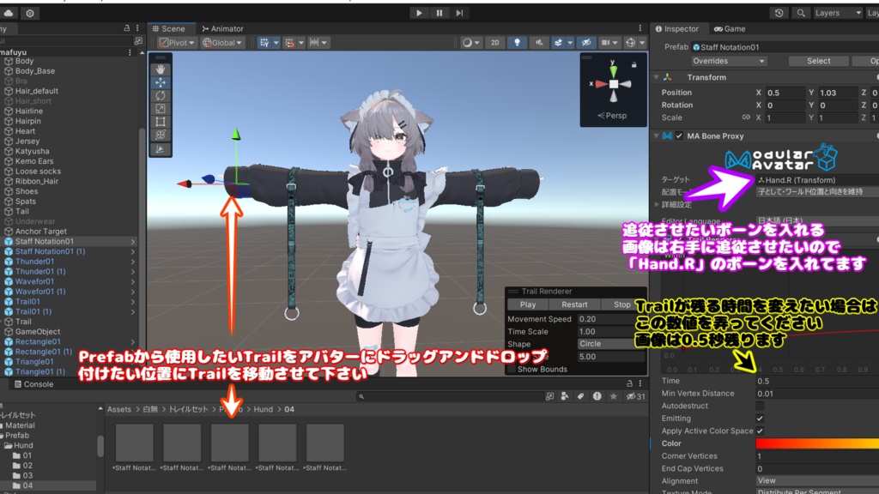The image size is (879, 494).
Task: Toggle 2D scene view mode
Action: coord(495,43)
